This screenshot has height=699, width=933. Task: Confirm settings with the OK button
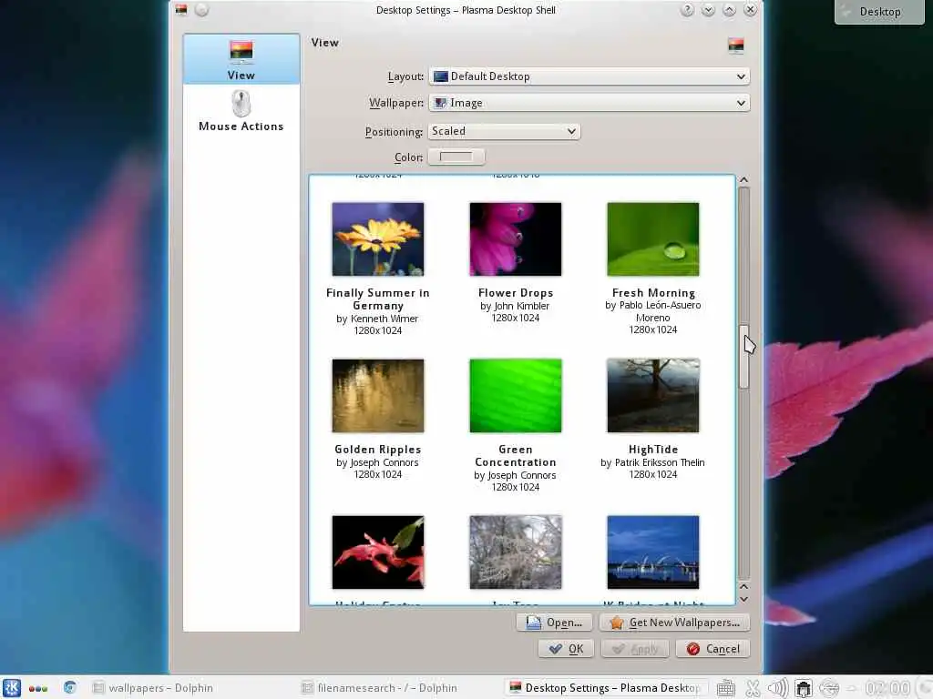coord(566,648)
